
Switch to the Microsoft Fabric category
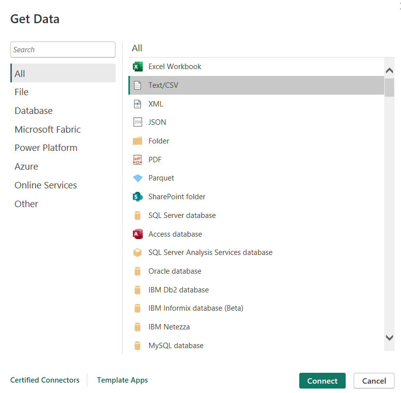coord(47,129)
